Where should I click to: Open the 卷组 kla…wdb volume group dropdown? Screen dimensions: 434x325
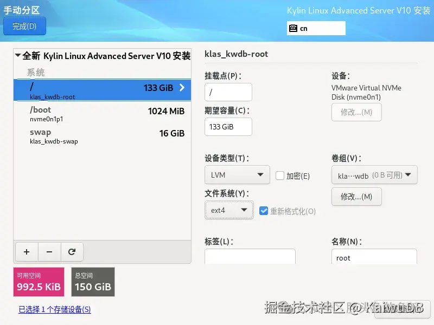(x=374, y=174)
